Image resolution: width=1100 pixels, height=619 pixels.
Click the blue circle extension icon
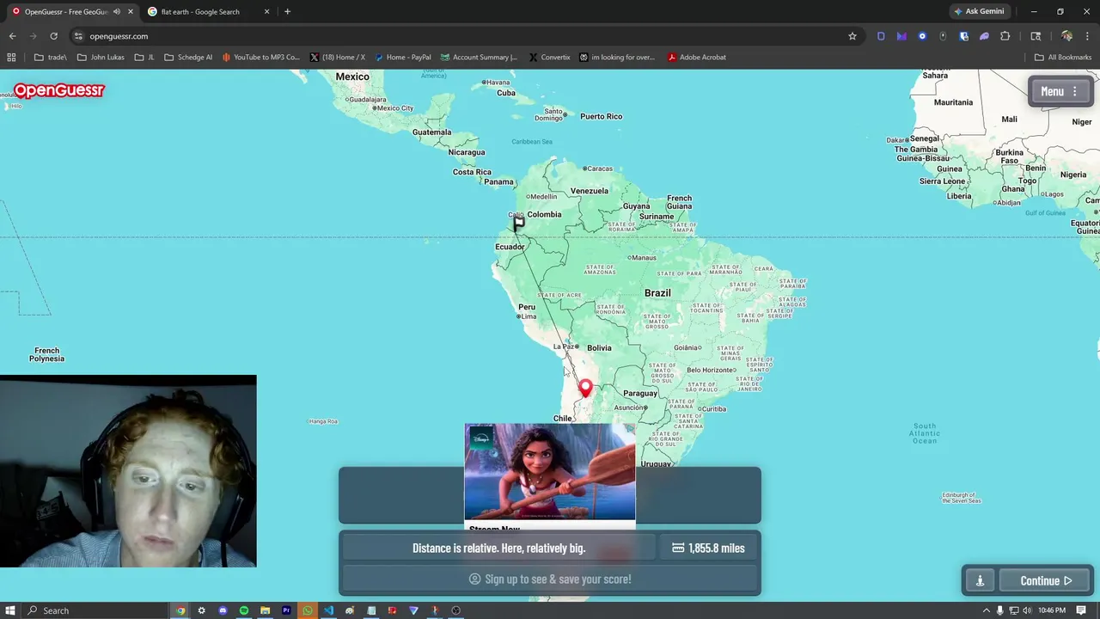coord(922,36)
